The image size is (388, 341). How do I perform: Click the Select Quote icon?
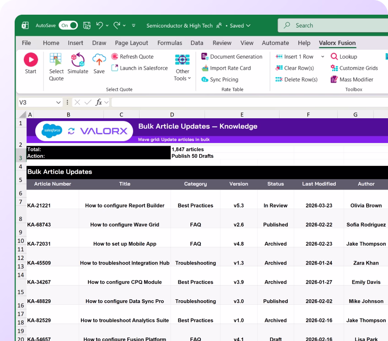click(x=56, y=60)
